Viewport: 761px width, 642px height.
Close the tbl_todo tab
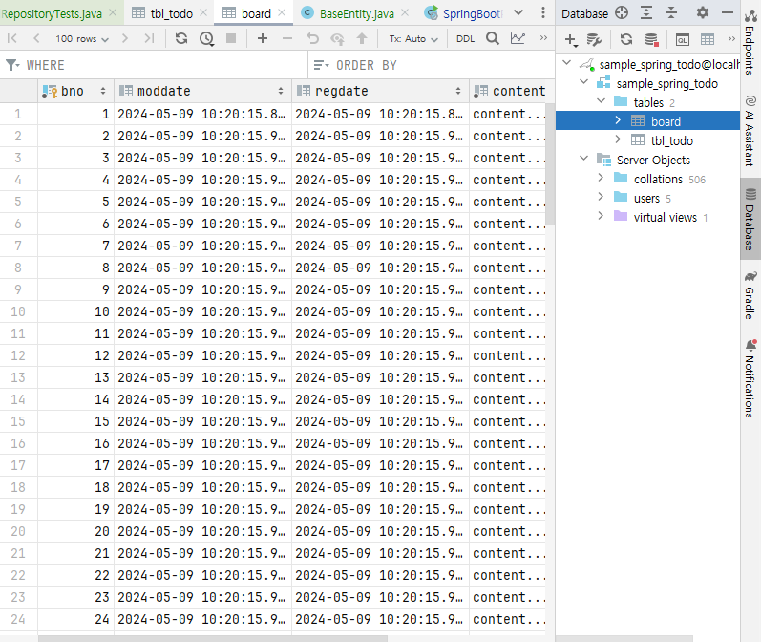[x=203, y=13]
